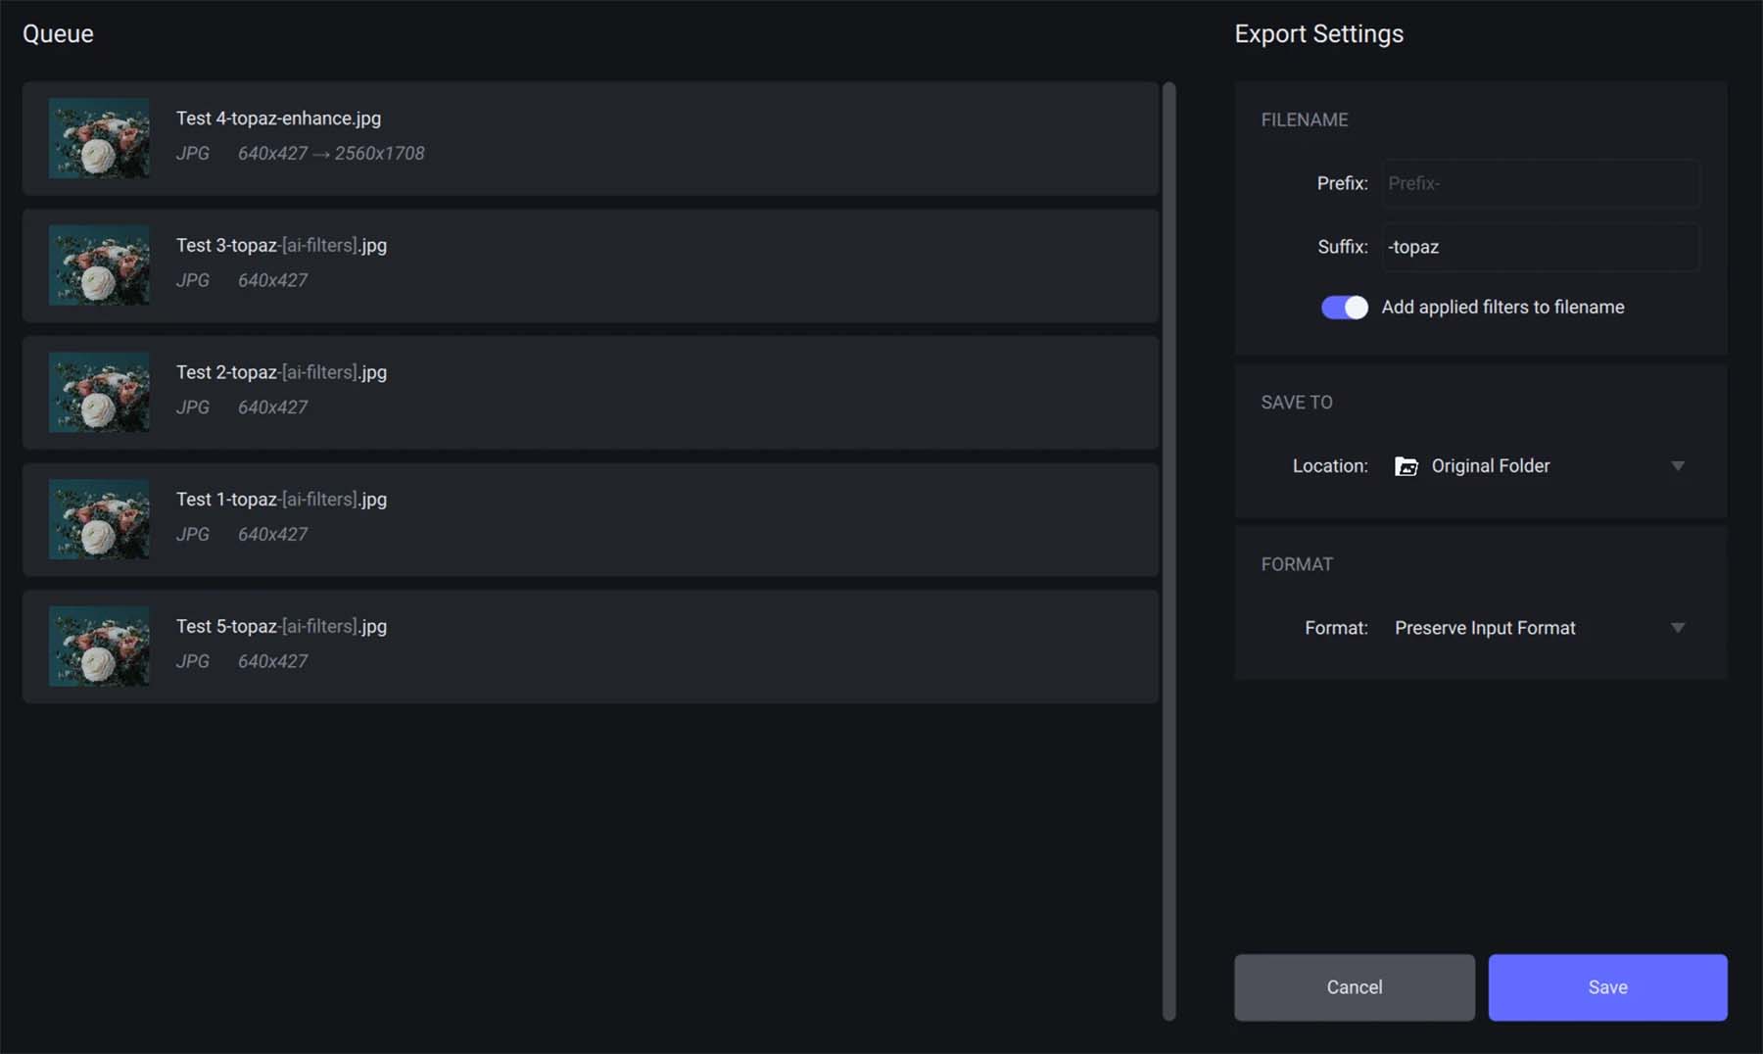Click the Test 5-topaz thumbnail image
1763x1054 pixels.
[98, 646]
